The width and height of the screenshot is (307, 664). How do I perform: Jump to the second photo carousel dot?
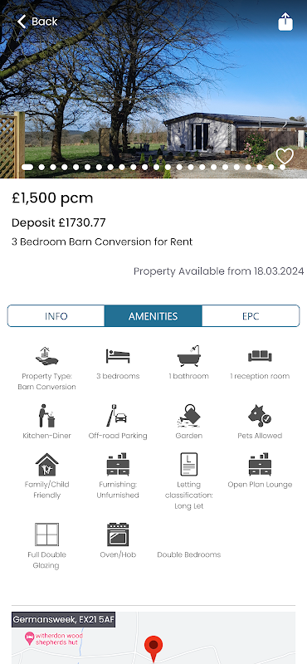click(41, 168)
